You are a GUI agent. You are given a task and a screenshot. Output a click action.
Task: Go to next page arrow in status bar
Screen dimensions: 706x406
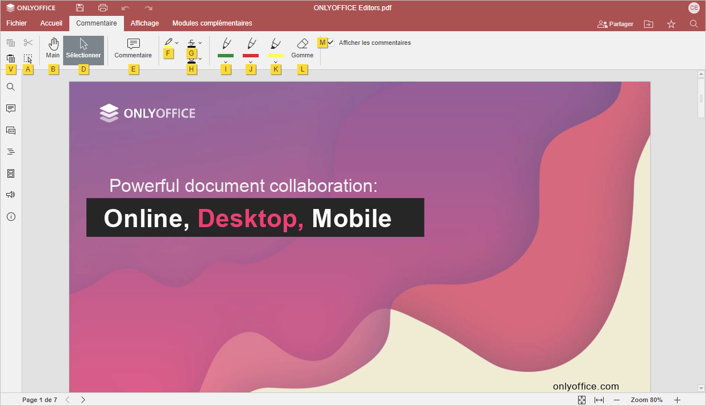tap(83, 400)
